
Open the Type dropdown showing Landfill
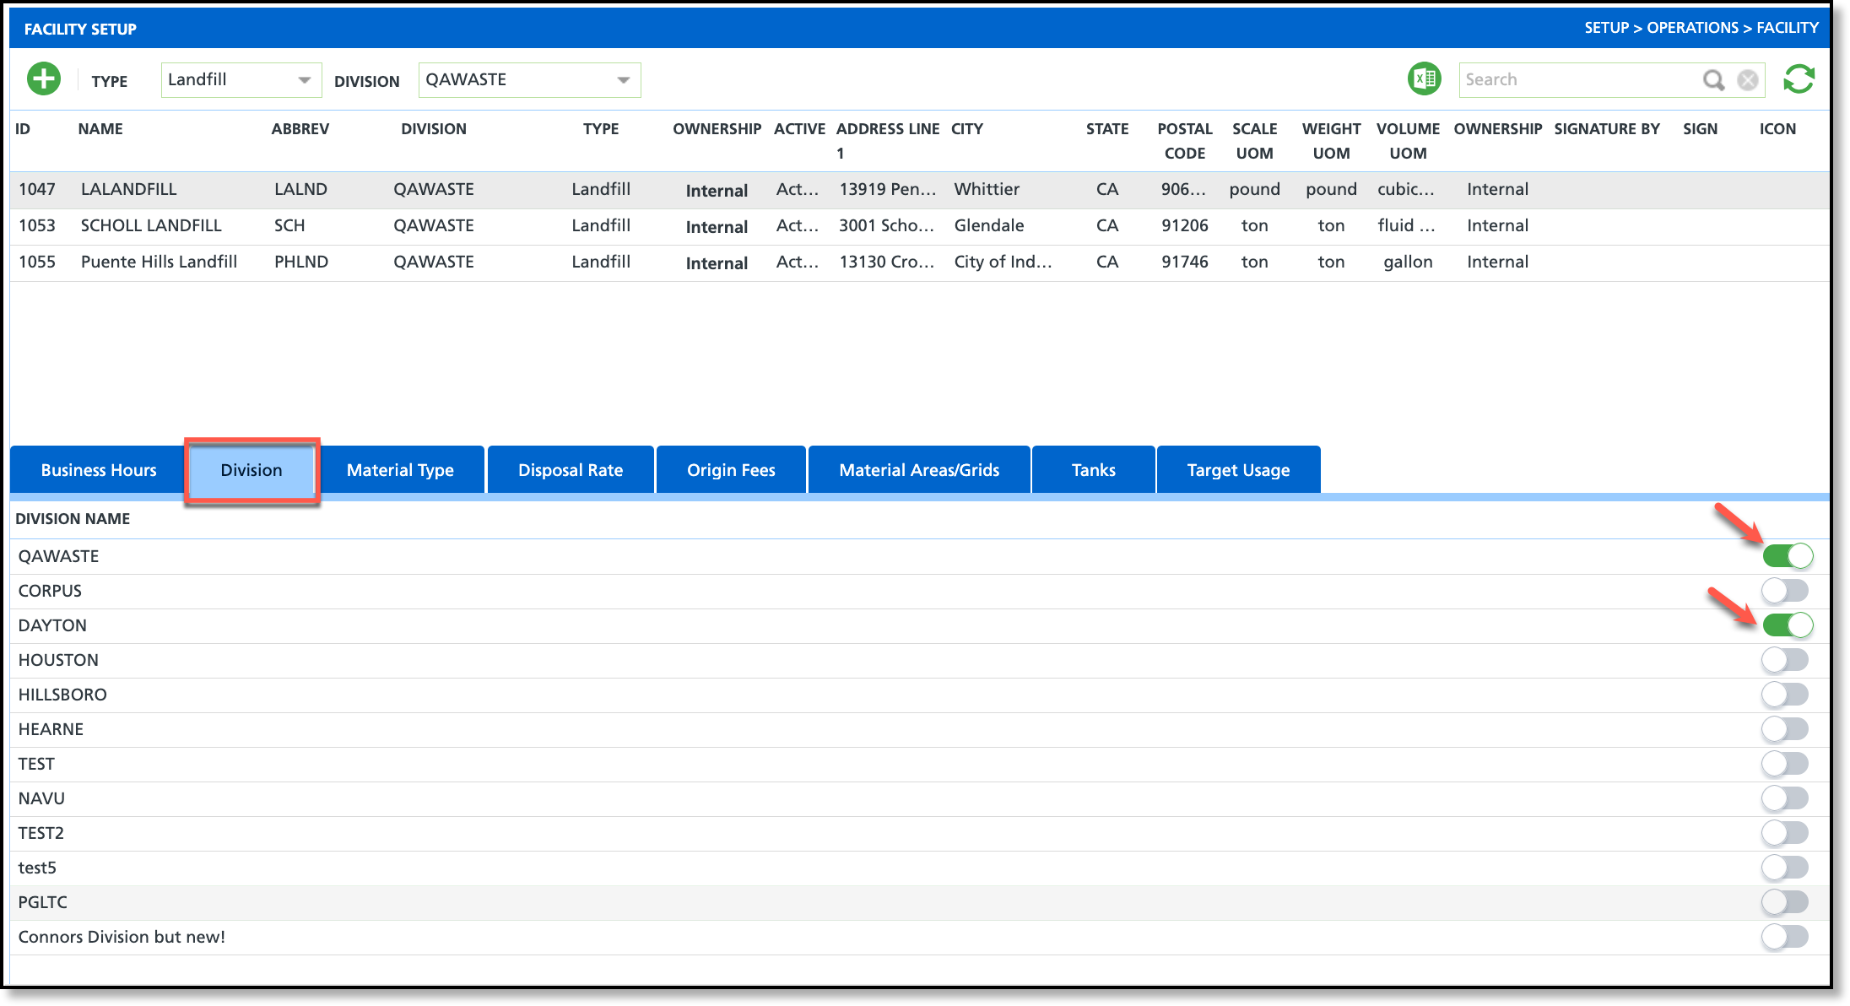pyautogui.click(x=241, y=80)
